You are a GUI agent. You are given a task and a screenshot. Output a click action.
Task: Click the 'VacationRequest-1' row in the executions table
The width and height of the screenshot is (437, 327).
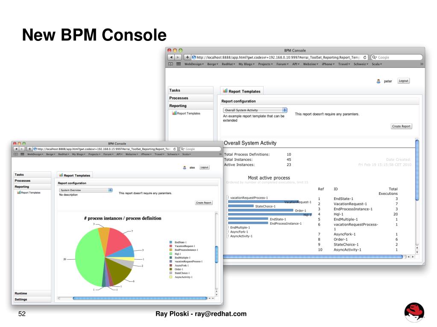tap(358, 204)
